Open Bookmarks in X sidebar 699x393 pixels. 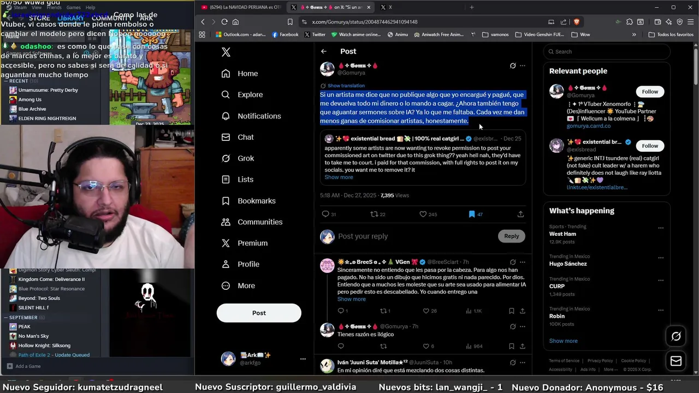click(248, 201)
